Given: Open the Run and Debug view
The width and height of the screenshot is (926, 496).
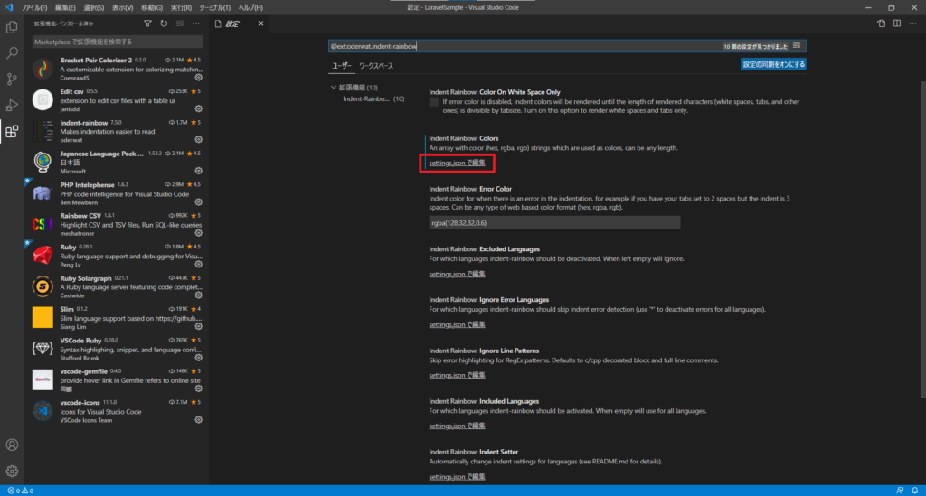Looking at the screenshot, I should [x=12, y=106].
